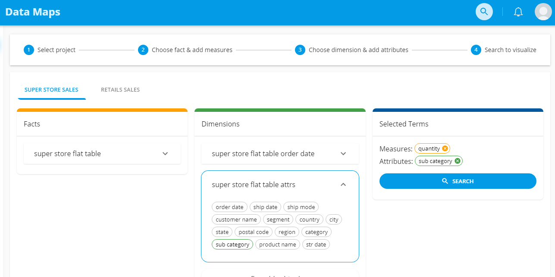Select the state attribute chip
This screenshot has height=277, width=555.
click(222, 232)
